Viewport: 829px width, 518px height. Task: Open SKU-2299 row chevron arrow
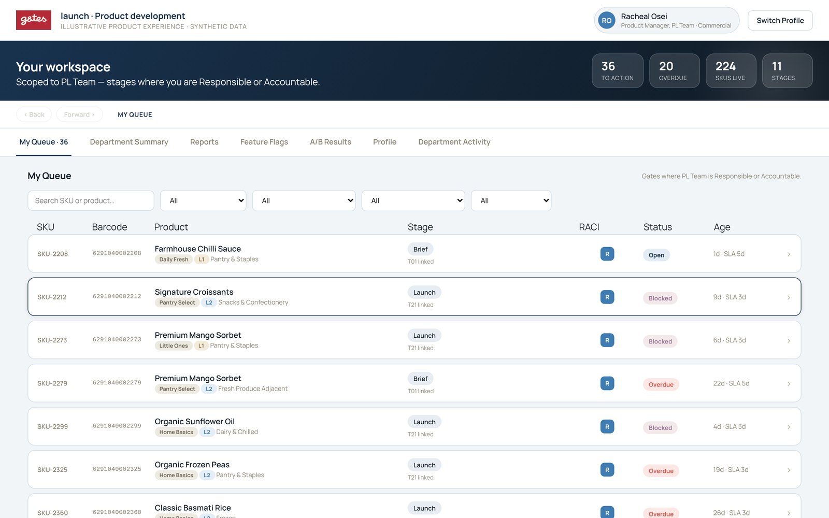click(x=789, y=427)
